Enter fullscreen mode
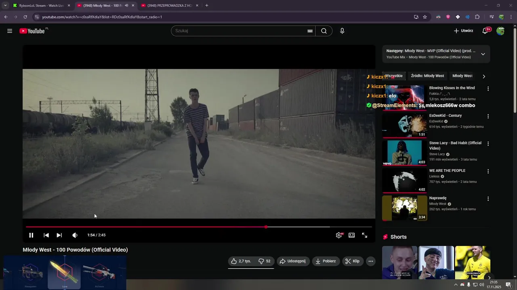The height and width of the screenshot is (290, 517). (x=365, y=235)
